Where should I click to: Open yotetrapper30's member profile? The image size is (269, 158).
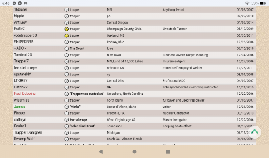25,35
